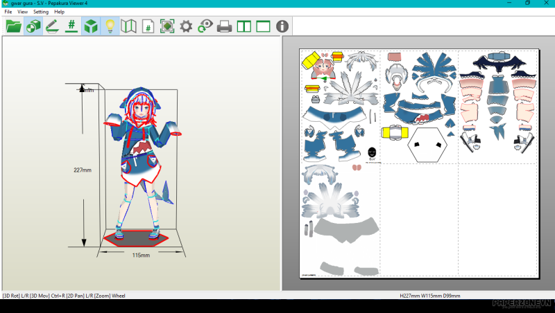Open the Setting menu
This screenshot has height=313, width=555.
(41, 12)
